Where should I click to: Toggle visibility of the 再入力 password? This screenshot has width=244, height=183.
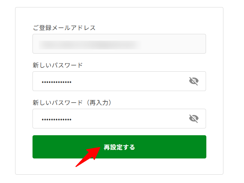click(194, 118)
